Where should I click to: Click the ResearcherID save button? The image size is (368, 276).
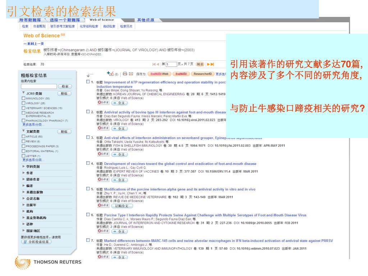[x=203, y=74]
